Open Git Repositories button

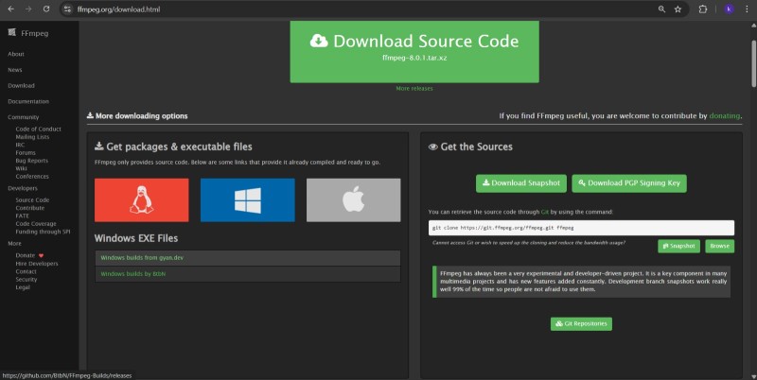click(x=581, y=323)
